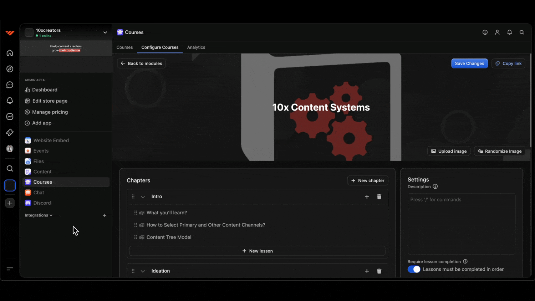Viewport: 535px width, 301px height.
Task: Click the Require lesson completion info icon
Action: [x=465, y=261]
